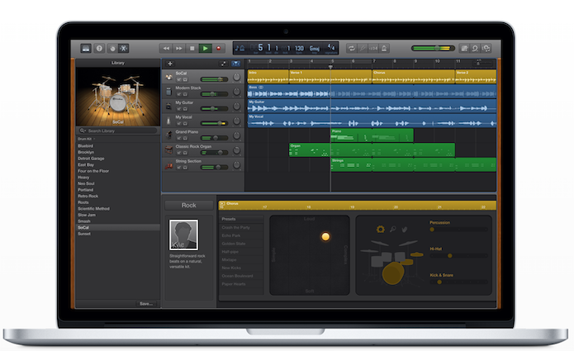Open the 4/4 time signature dropdown
This screenshot has width=574, height=351.
point(331,48)
